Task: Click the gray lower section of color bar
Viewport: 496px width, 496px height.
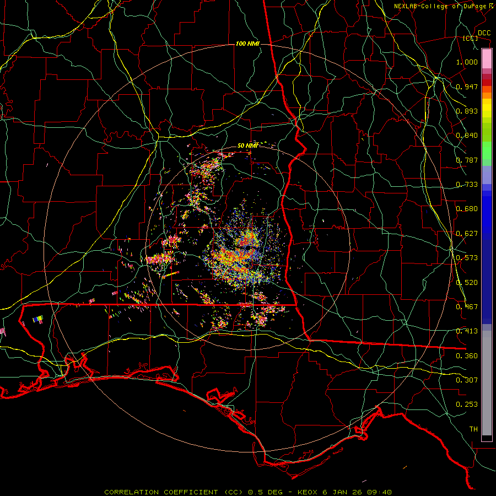Action: (487, 383)
